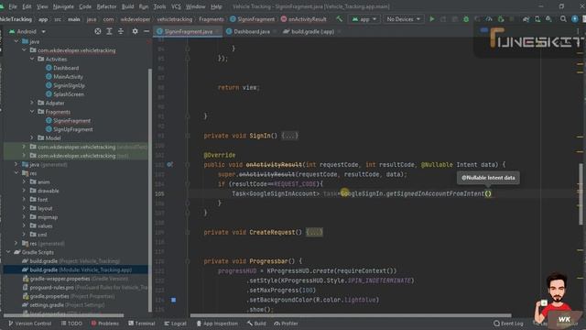Open the Refactor menu

106,6
